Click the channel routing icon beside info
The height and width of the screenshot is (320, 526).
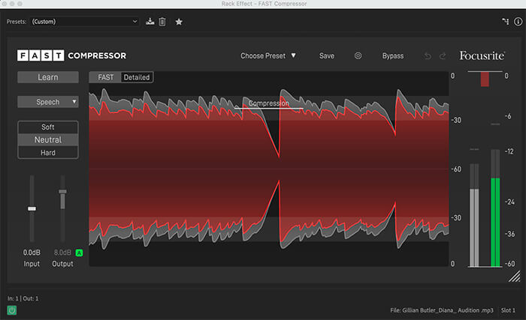[x=505, y=22]
